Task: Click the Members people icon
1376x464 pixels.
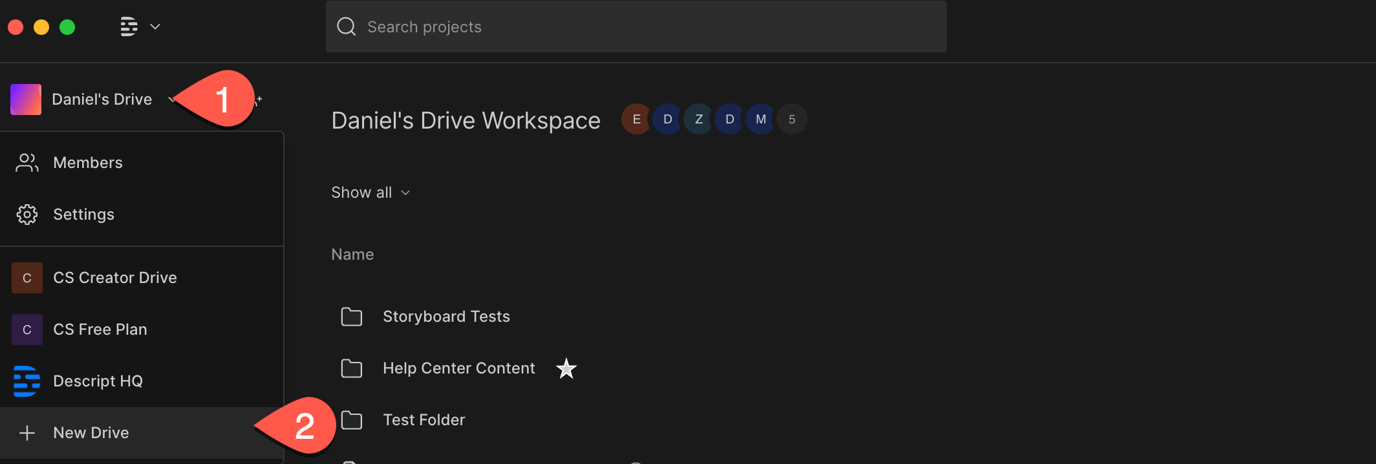Action: coord(27,163)
